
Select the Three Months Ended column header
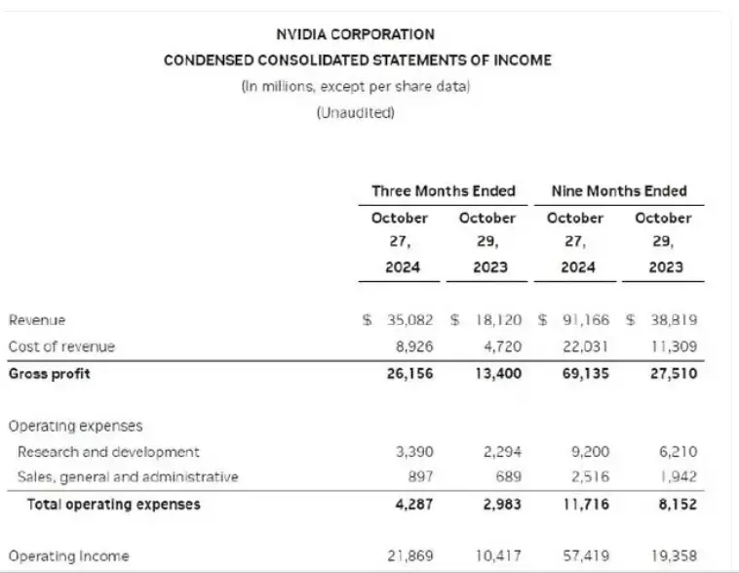coord(444,191)
